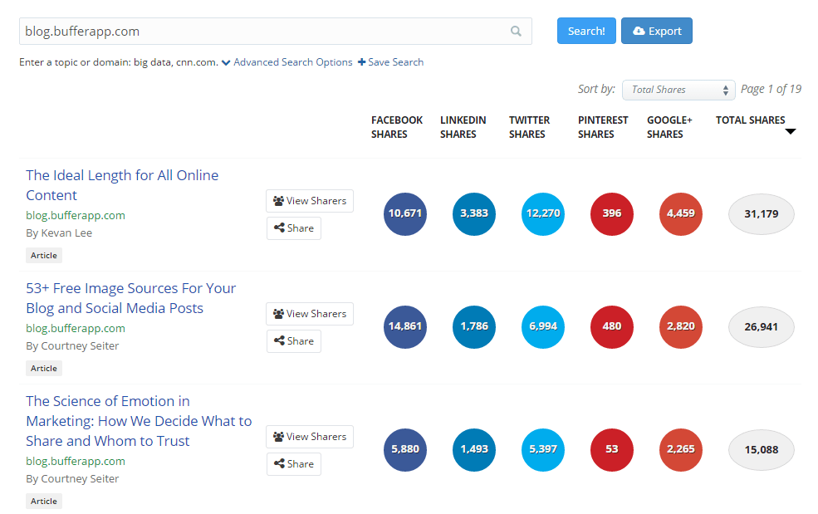This screenshot has height=514, width=818.
Task: Click the Search! button
Action: point(586,31)
